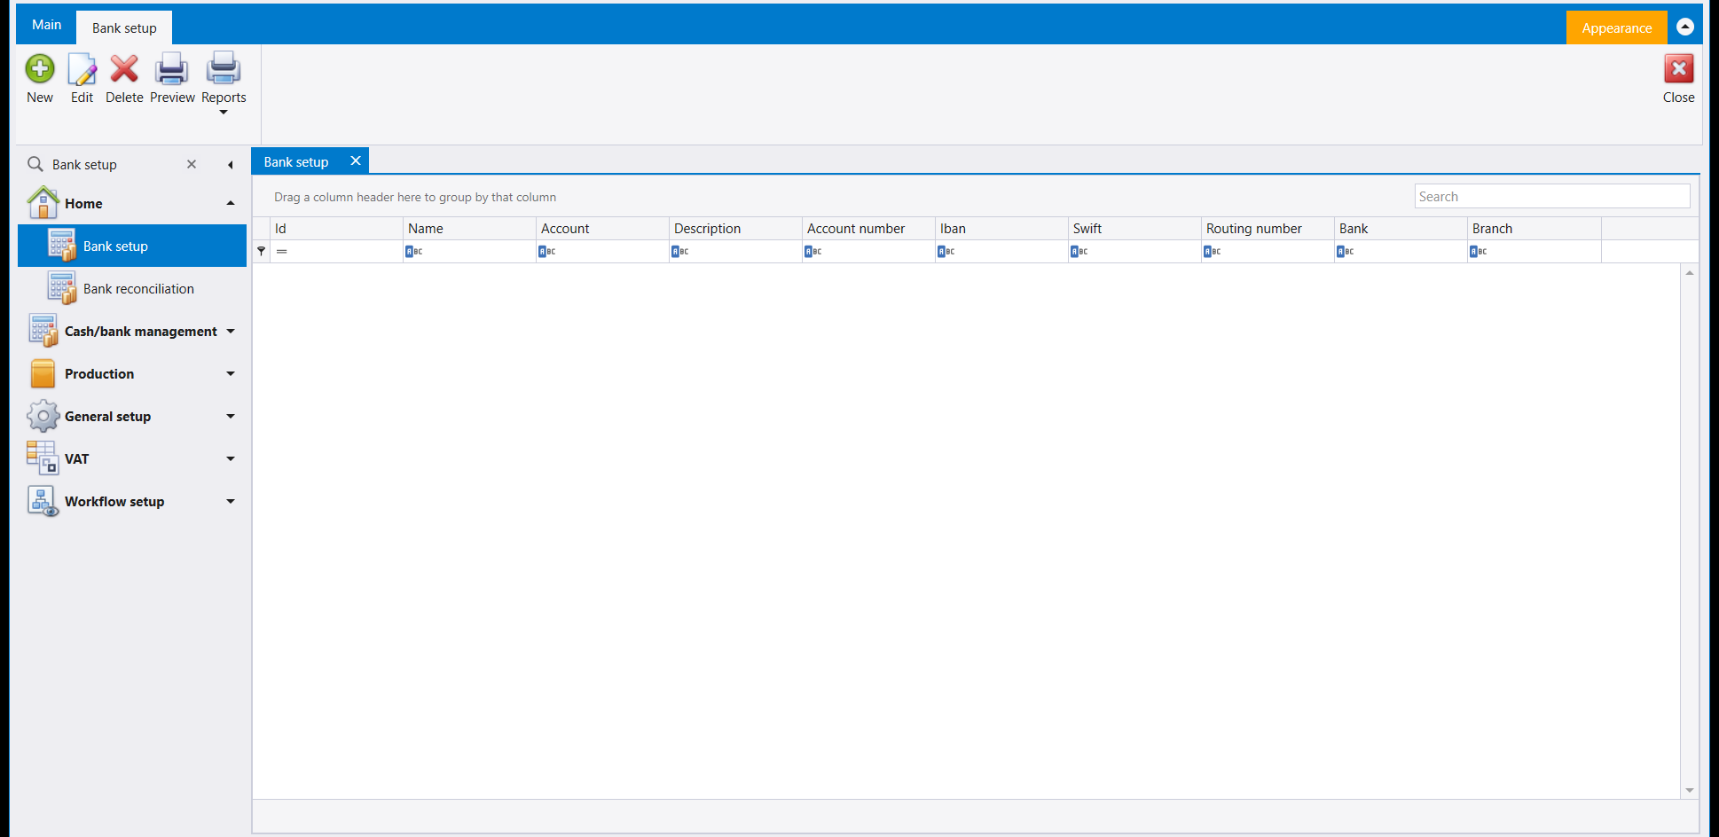Expand Cash/bank management group
The height and width of the screenshot is (837, 1719).
coord(231,331)
